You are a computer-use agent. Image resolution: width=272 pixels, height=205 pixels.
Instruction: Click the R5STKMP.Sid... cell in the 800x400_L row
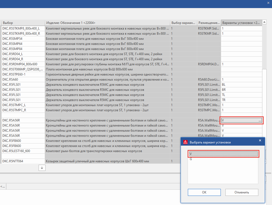pos(209,28)
